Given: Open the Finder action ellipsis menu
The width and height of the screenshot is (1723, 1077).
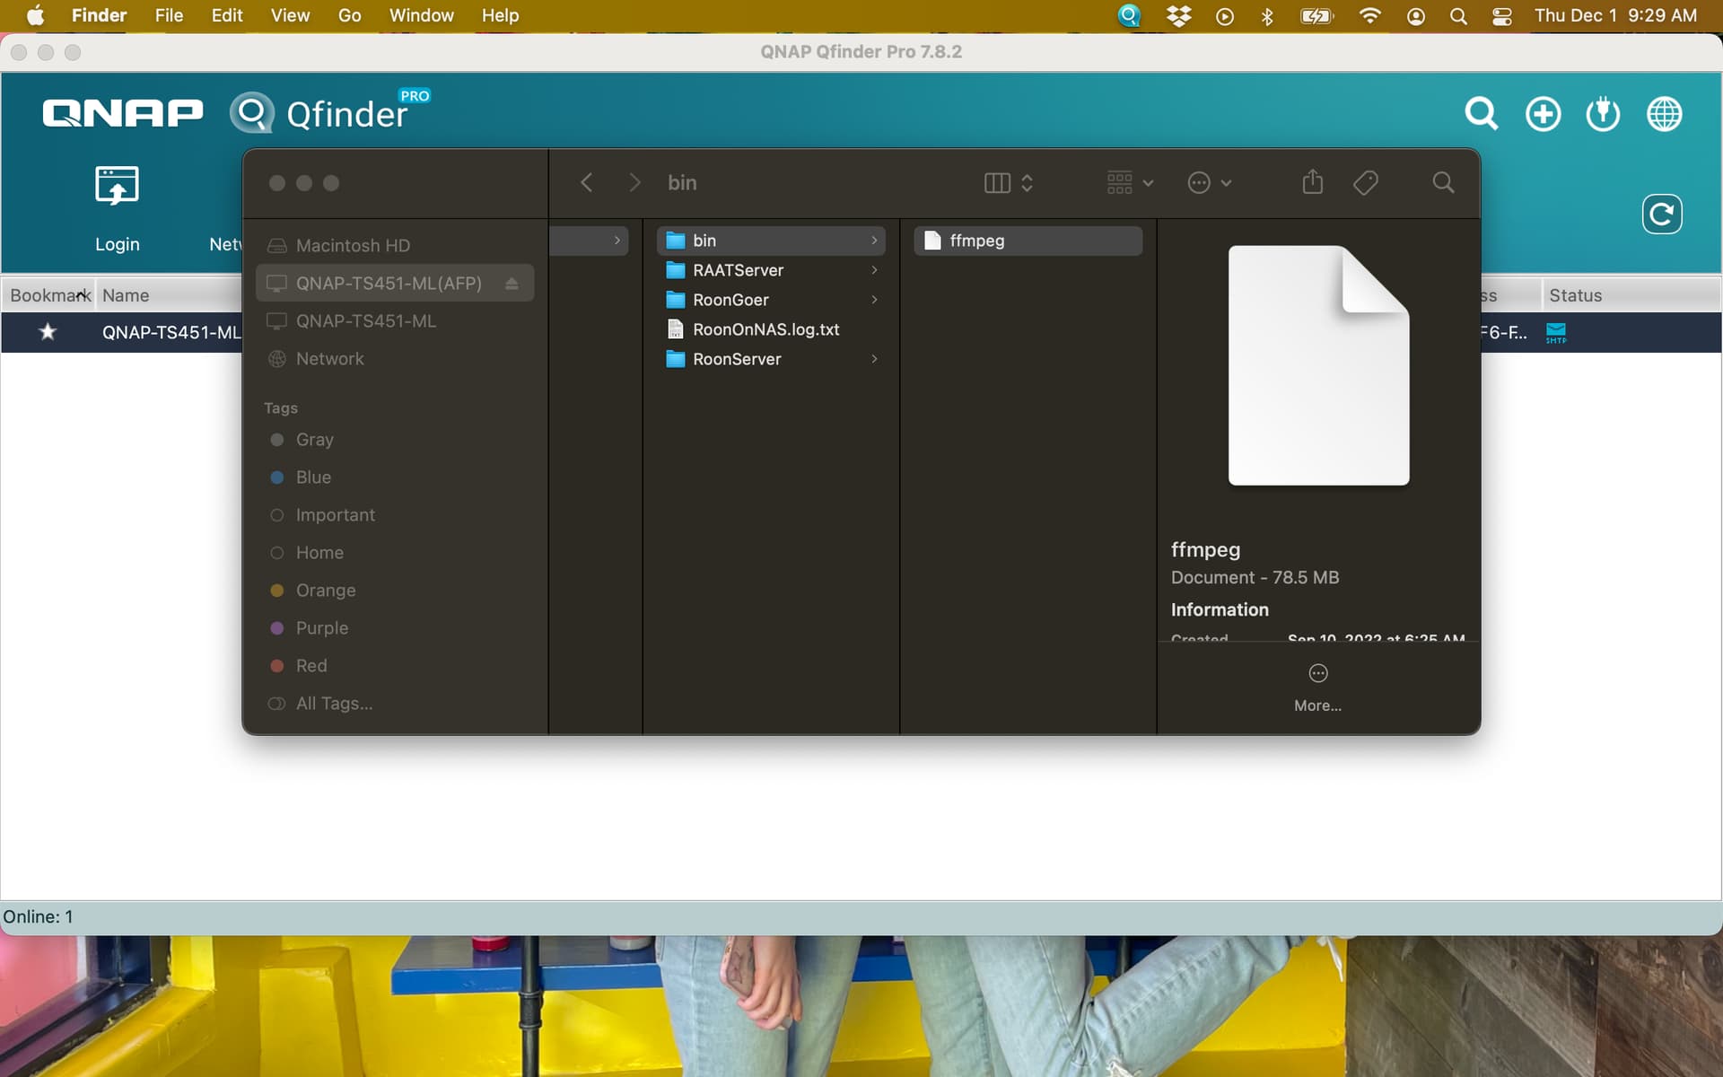Looking at the screenshot, I should click(1209, 182).
